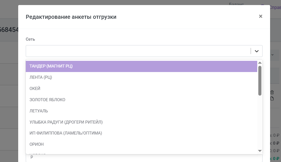Expand the Сеть dropdown chevron
281x162 pixels.
click(257, 51)
